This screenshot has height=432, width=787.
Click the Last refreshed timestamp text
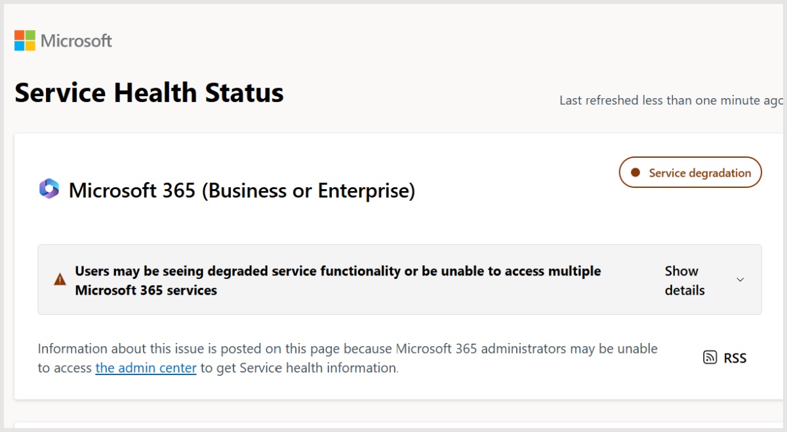tap(672, 100)
